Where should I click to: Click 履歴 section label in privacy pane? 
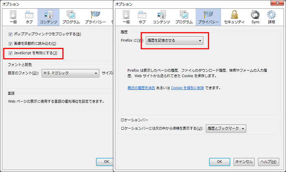(124, 32)
